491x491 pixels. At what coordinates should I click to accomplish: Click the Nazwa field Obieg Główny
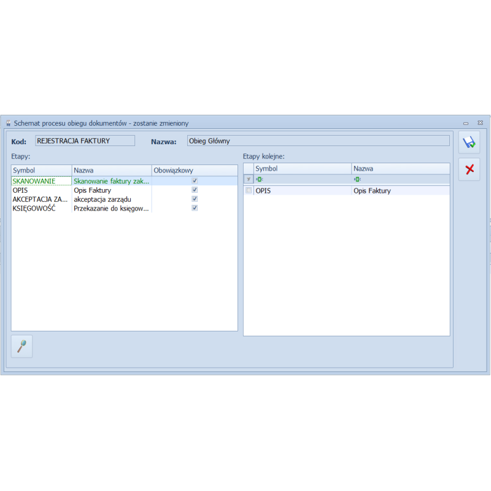pos(318,141)
